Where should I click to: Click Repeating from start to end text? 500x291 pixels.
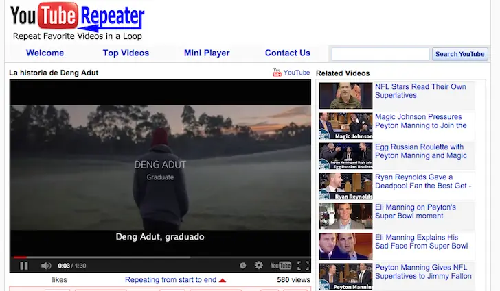point(170,280)
